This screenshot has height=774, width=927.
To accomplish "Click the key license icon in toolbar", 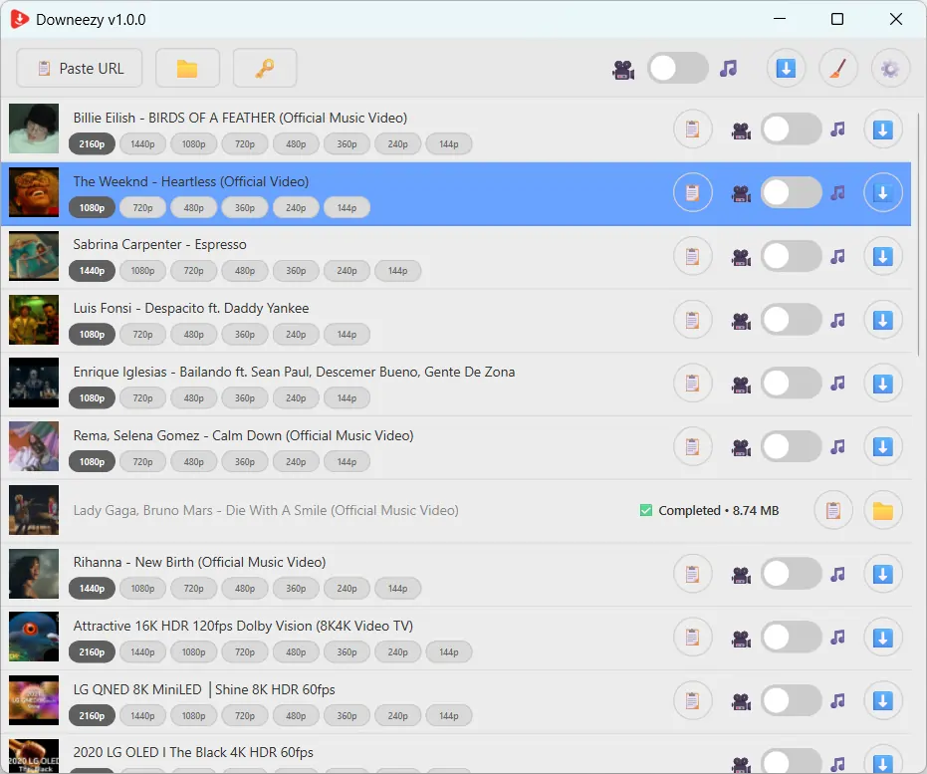I will pos(264,69).
